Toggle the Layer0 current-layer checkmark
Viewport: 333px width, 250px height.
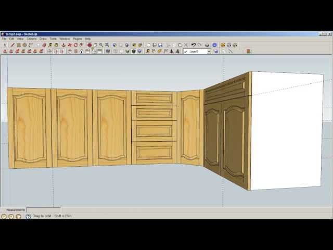pos(186,52)
